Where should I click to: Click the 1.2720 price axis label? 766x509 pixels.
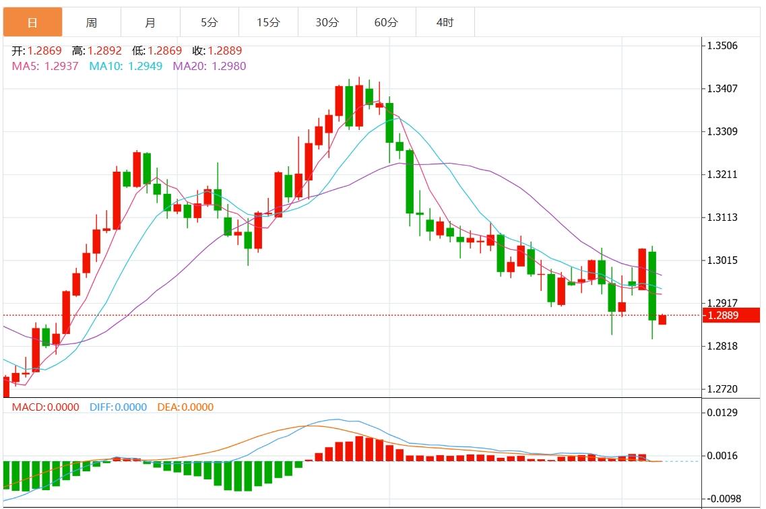(x=722, y=389)
